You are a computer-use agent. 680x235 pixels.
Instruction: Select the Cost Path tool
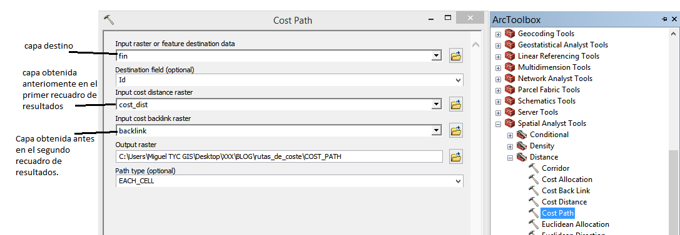[558, 213]
